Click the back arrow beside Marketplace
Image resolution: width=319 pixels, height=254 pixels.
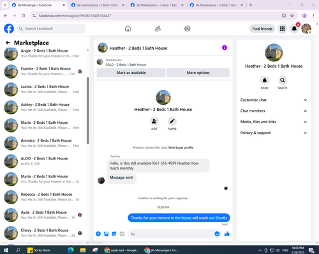pyautogui.click(x=8, y=43)
